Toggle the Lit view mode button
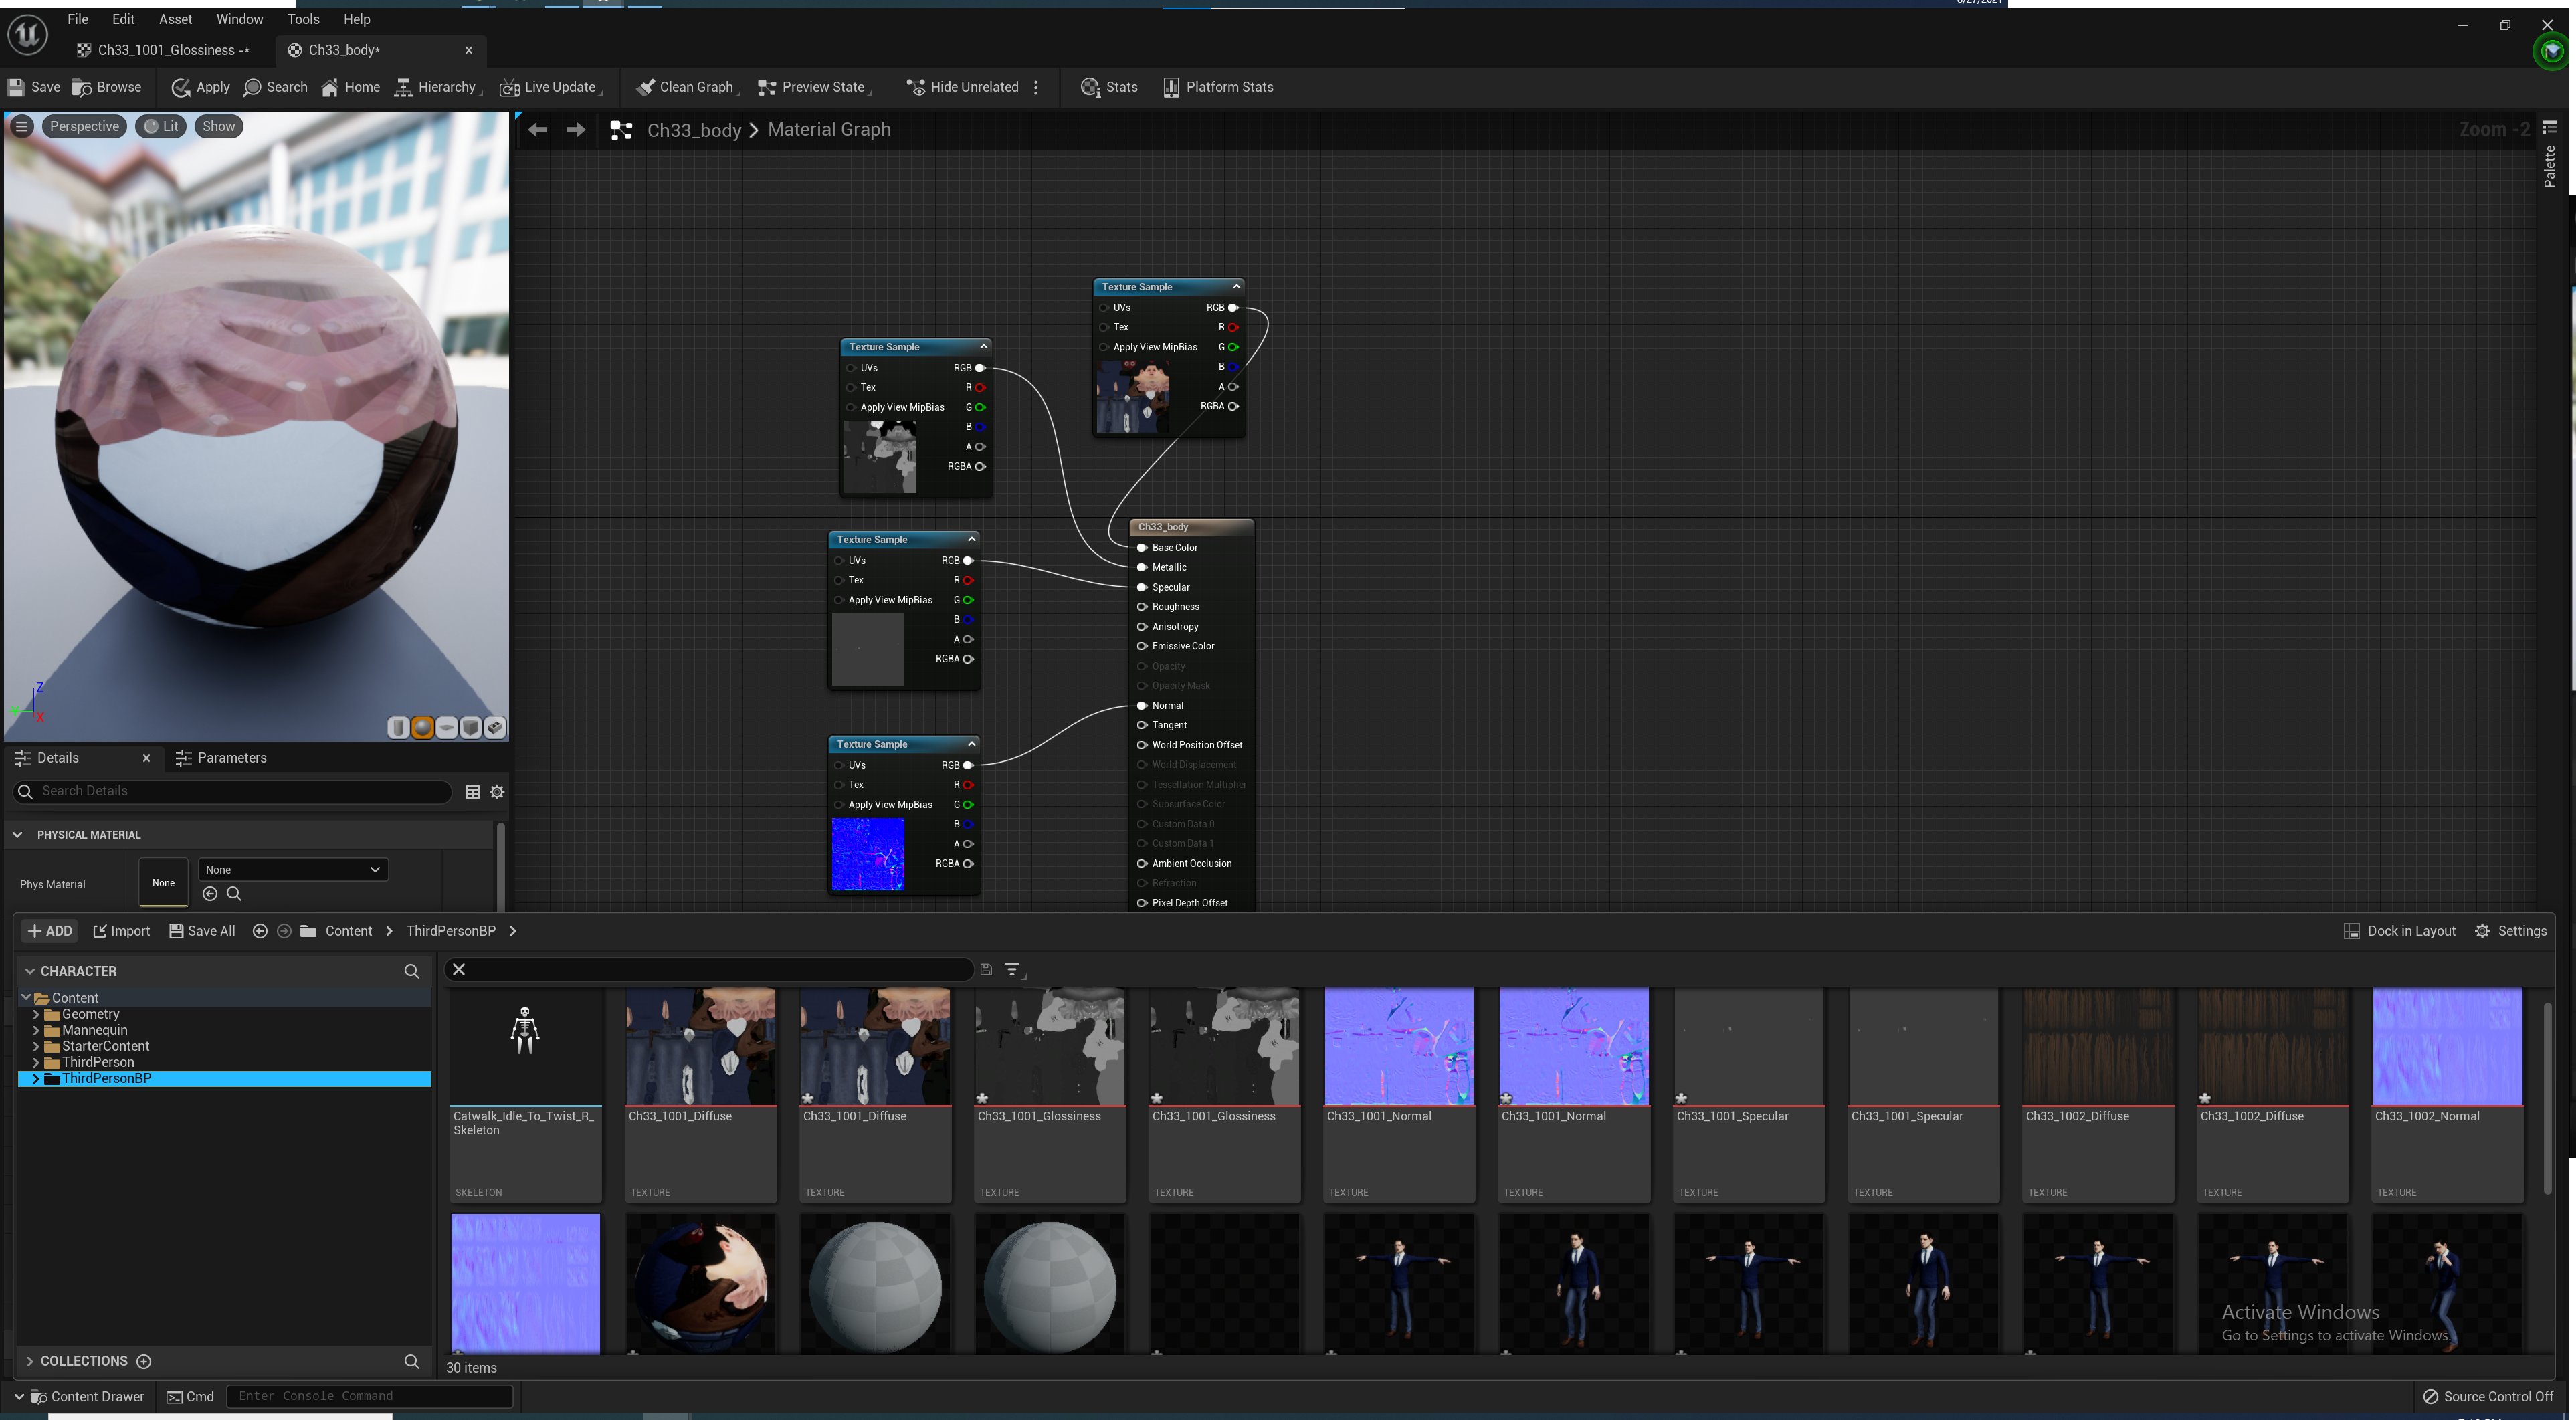Screen dimensions: 2576x1420 point(161,126)
